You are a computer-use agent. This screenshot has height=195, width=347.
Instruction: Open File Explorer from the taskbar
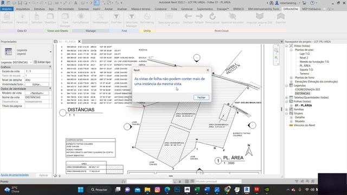pos(147,190)
